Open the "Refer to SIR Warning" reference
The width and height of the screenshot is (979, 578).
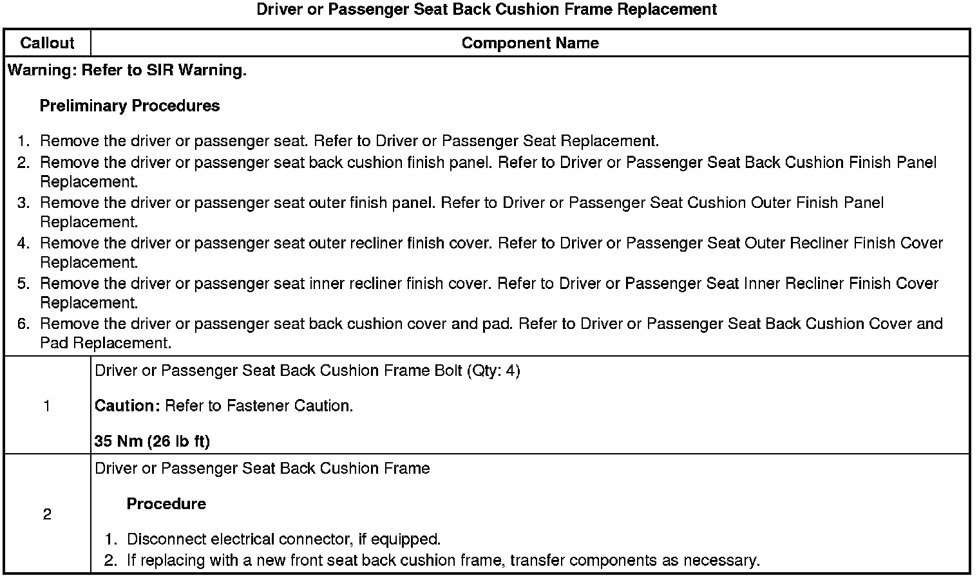[x=164, y=70]
